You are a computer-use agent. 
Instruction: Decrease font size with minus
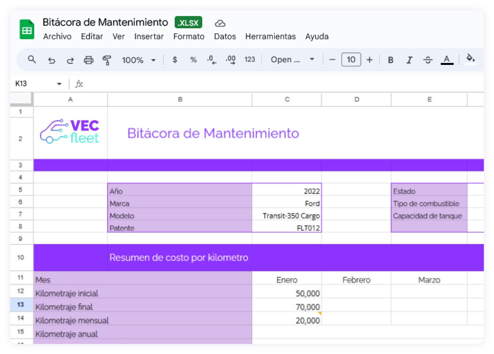pyautogui.click(x=332, y=60)
